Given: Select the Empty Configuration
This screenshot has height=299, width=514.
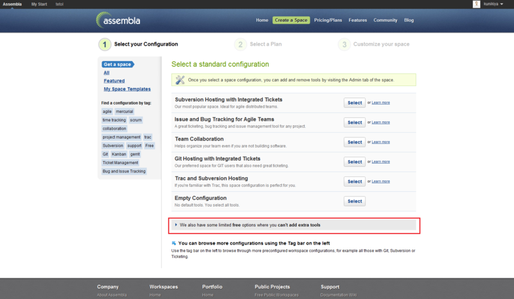Looking at the screenshot, I should coord(355,201).
